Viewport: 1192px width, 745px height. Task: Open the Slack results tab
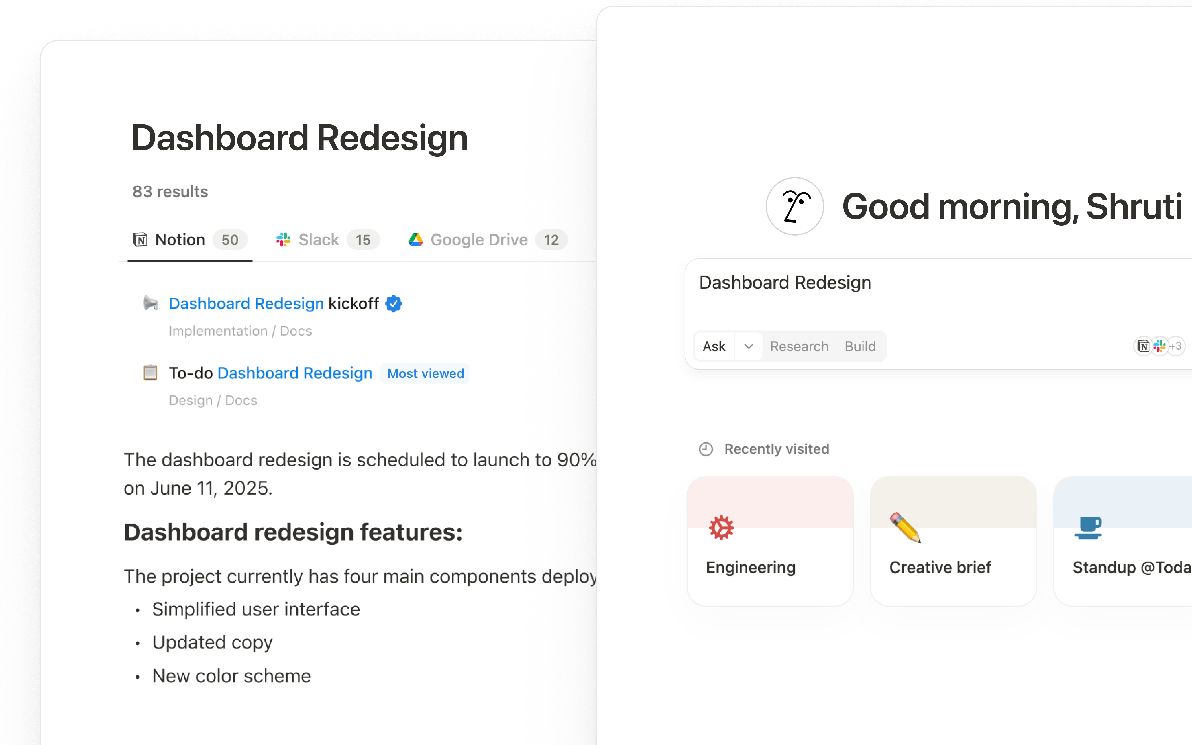pyautogui.click(x=327, y=240)
